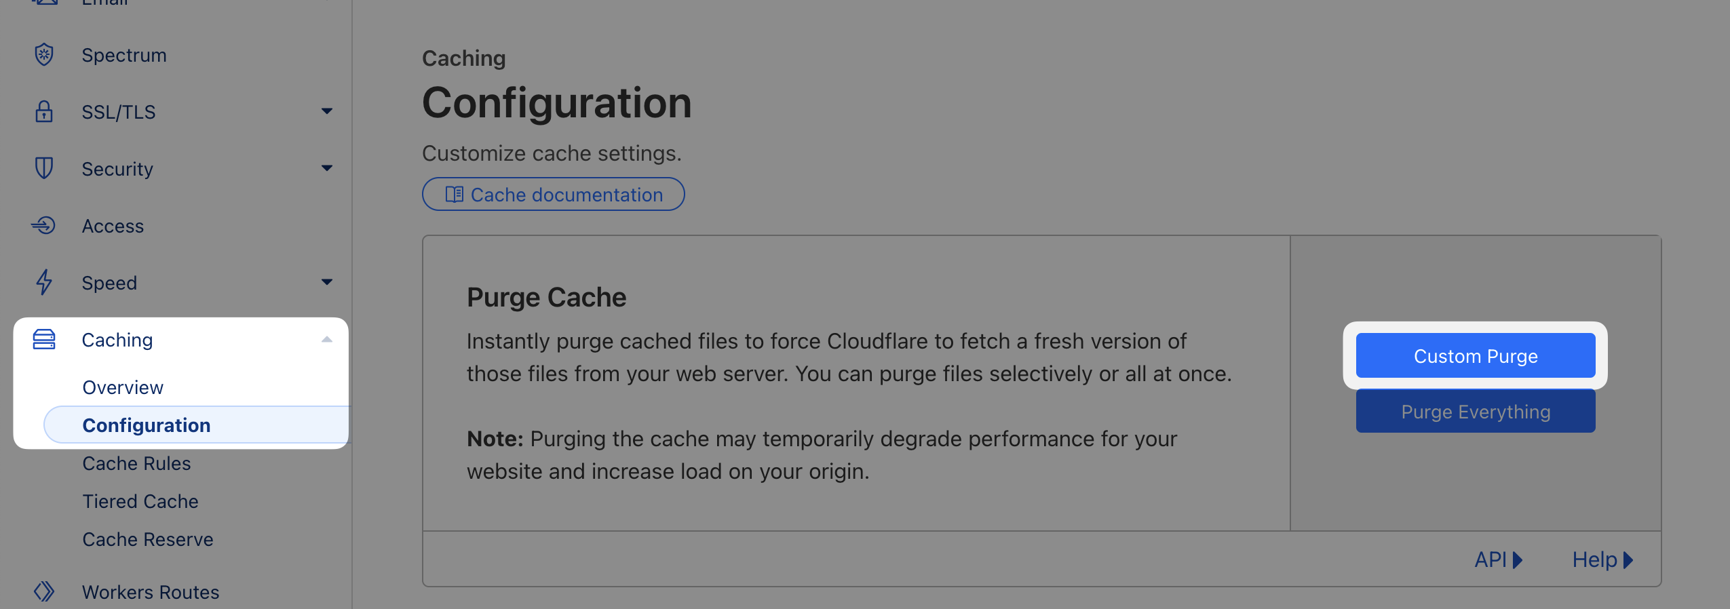
Task: Click the book icon in Cache documentation
Action: pyautogui.click(x=454, y=195)
